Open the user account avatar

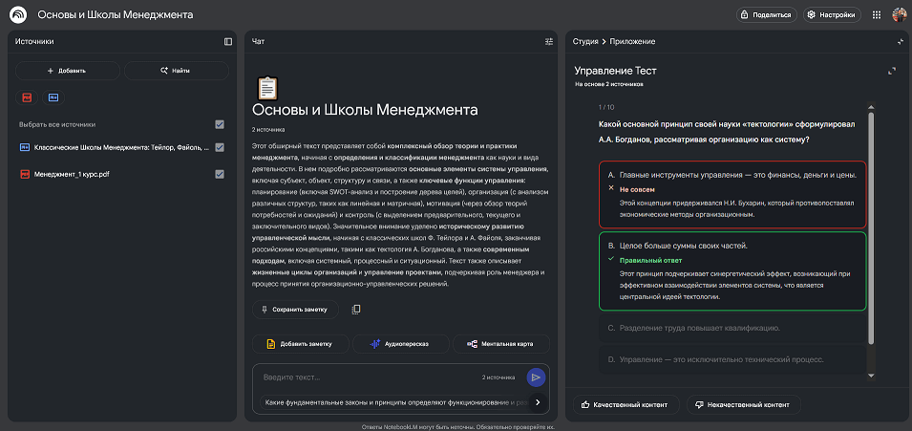900,15
